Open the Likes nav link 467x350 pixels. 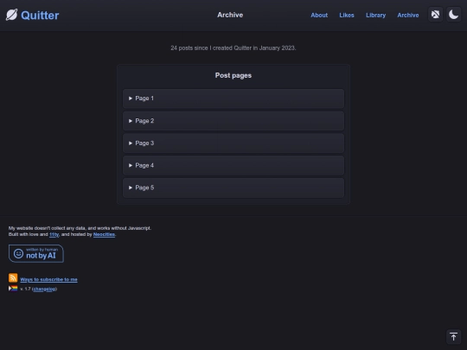tap(347, 16)
